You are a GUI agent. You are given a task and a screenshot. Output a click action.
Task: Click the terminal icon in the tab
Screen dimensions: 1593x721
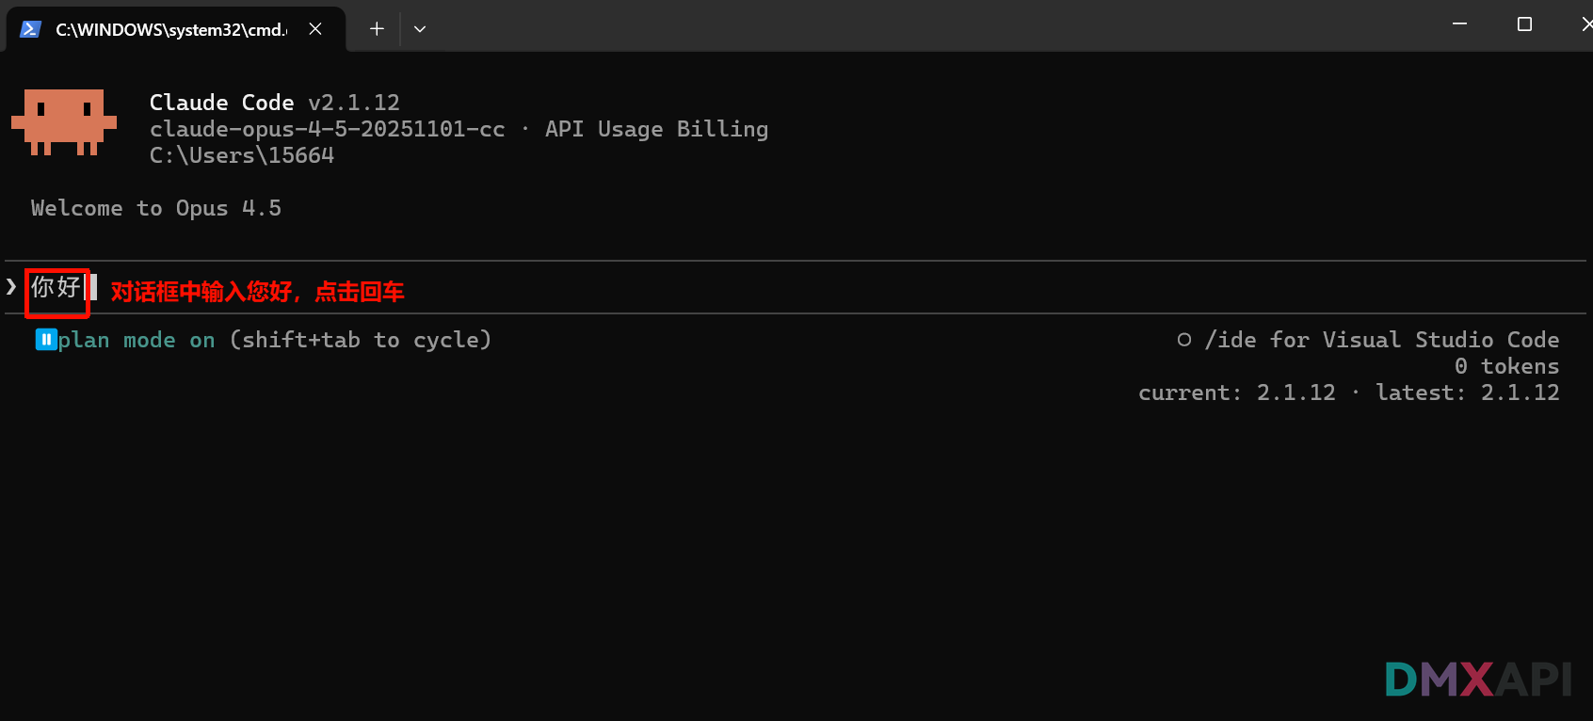click(30, 29)
